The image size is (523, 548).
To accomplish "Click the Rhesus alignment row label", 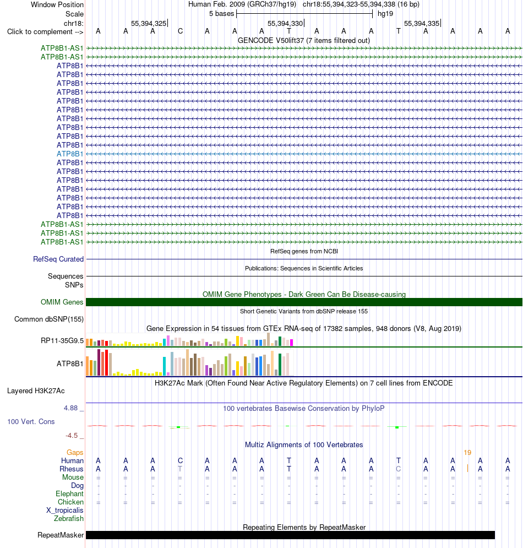I will click(x=71, y=469).
